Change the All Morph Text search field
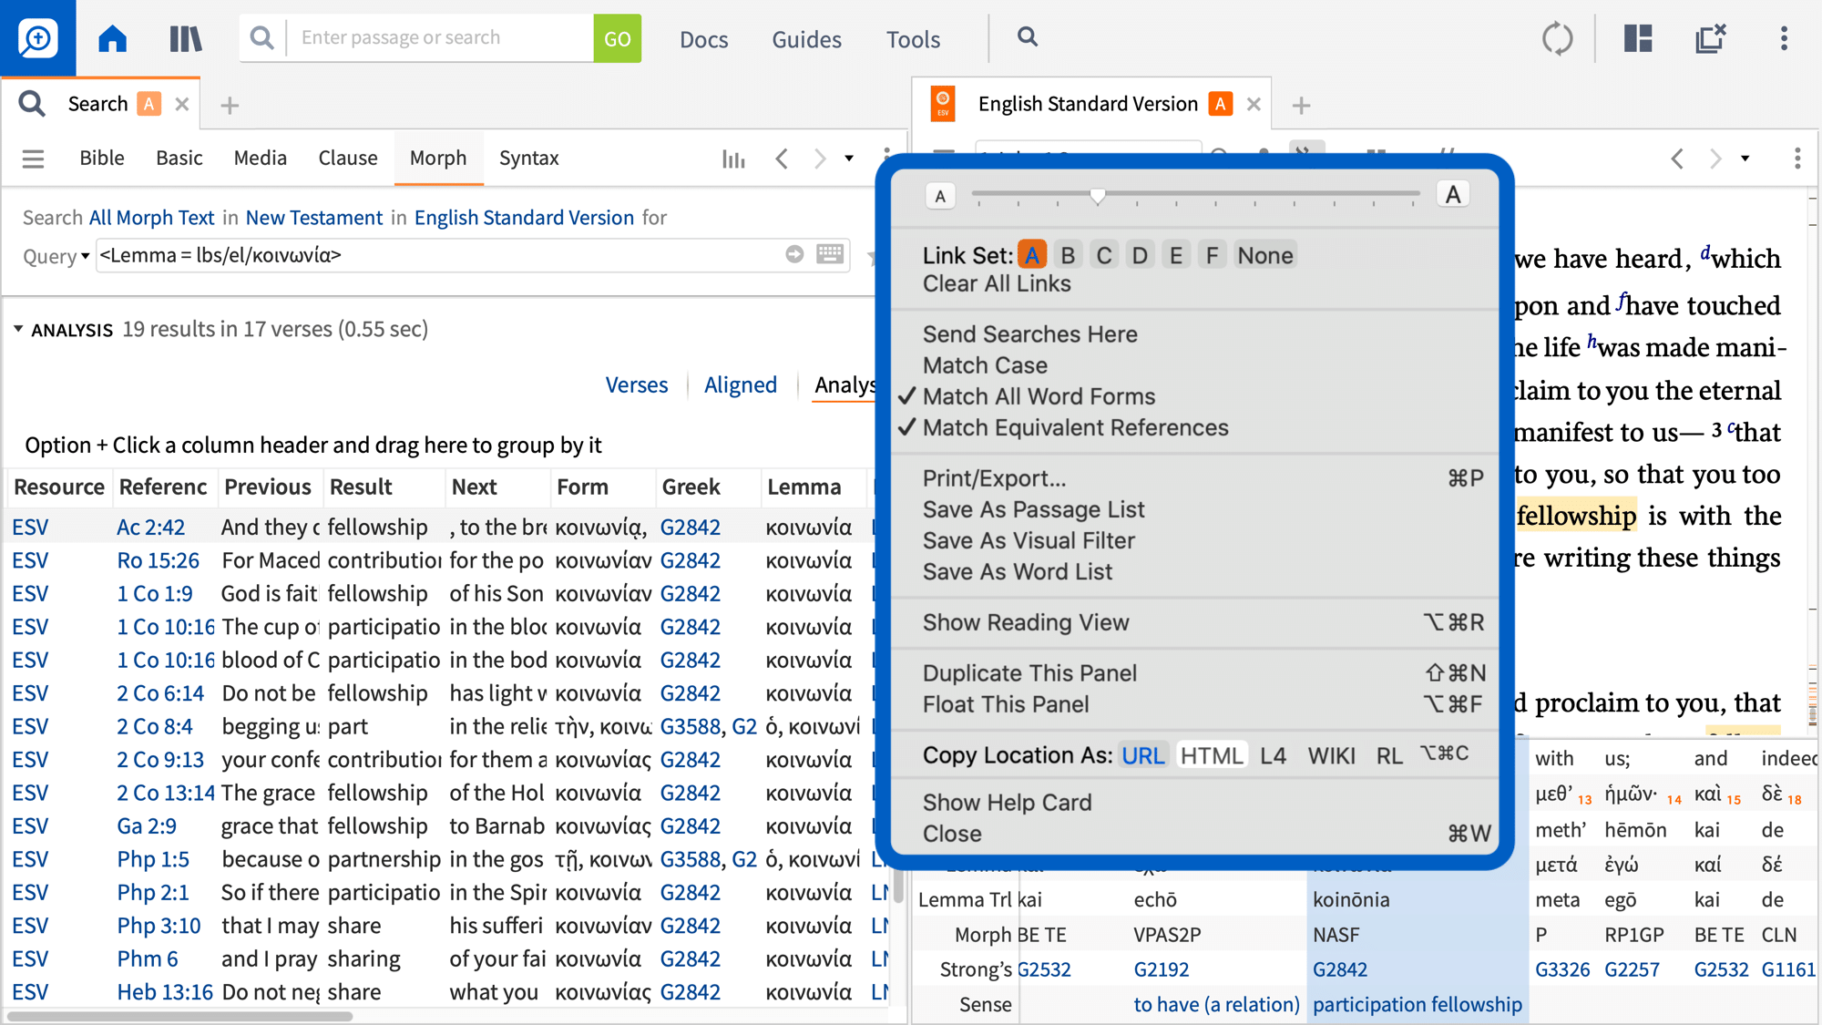The width and height of the screenshot is (1822, 1025). click(x=151, y=218)
